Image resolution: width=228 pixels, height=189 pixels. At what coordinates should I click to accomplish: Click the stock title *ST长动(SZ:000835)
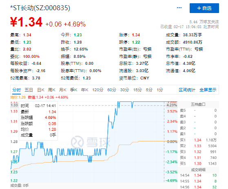pyautogui.click(x=40, y=8)
